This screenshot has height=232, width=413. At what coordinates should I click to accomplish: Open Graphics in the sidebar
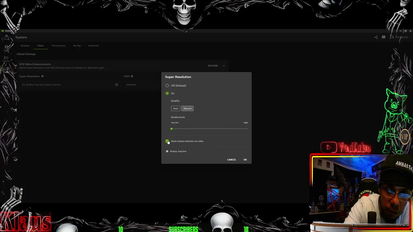(6, 59)
